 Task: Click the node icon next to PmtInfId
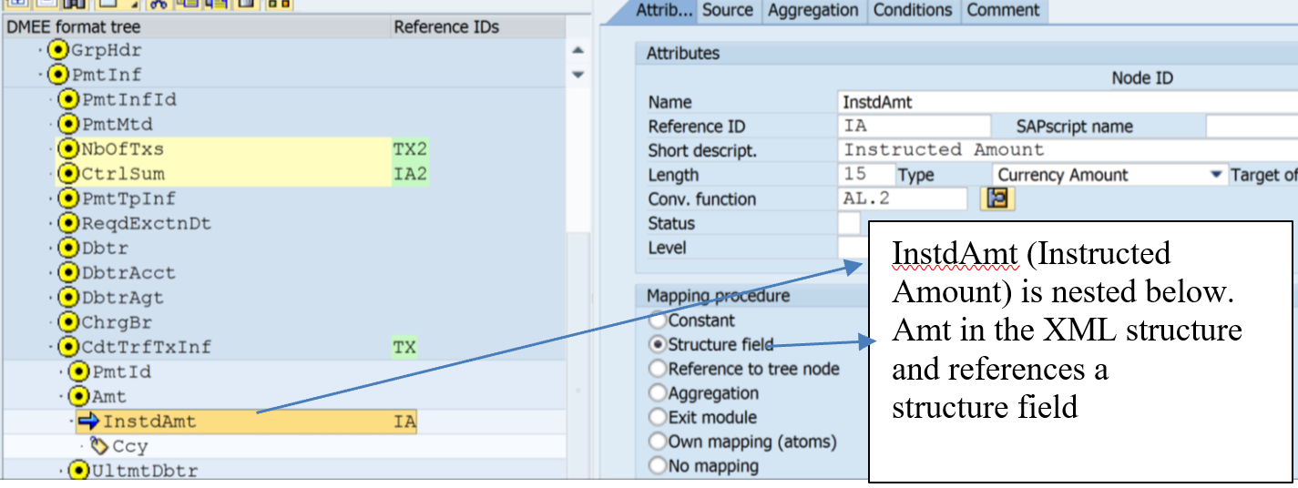pyautogui.click(x=67, y=99)
